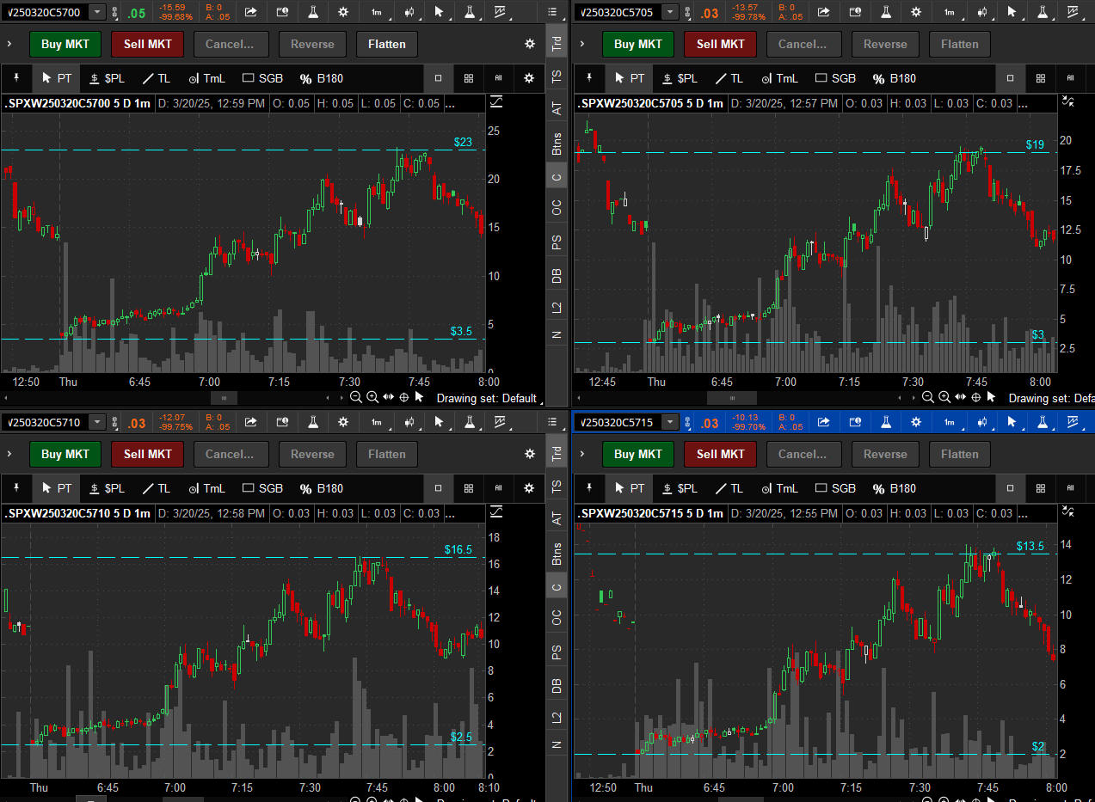Toggle the four-square grid view in C5710 toolbar

pyautogui.click(x=469, y=488)
